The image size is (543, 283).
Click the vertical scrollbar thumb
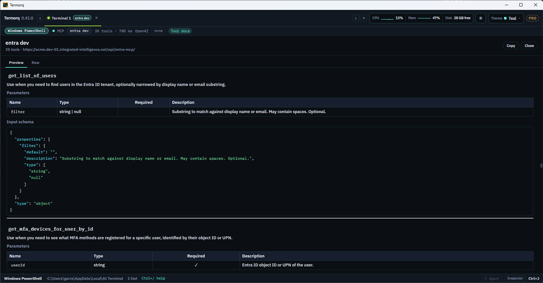541,166
